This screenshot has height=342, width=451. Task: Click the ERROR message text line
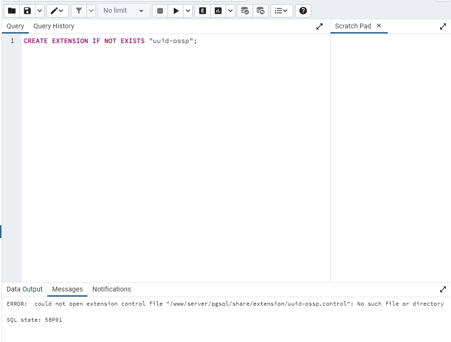225,304
